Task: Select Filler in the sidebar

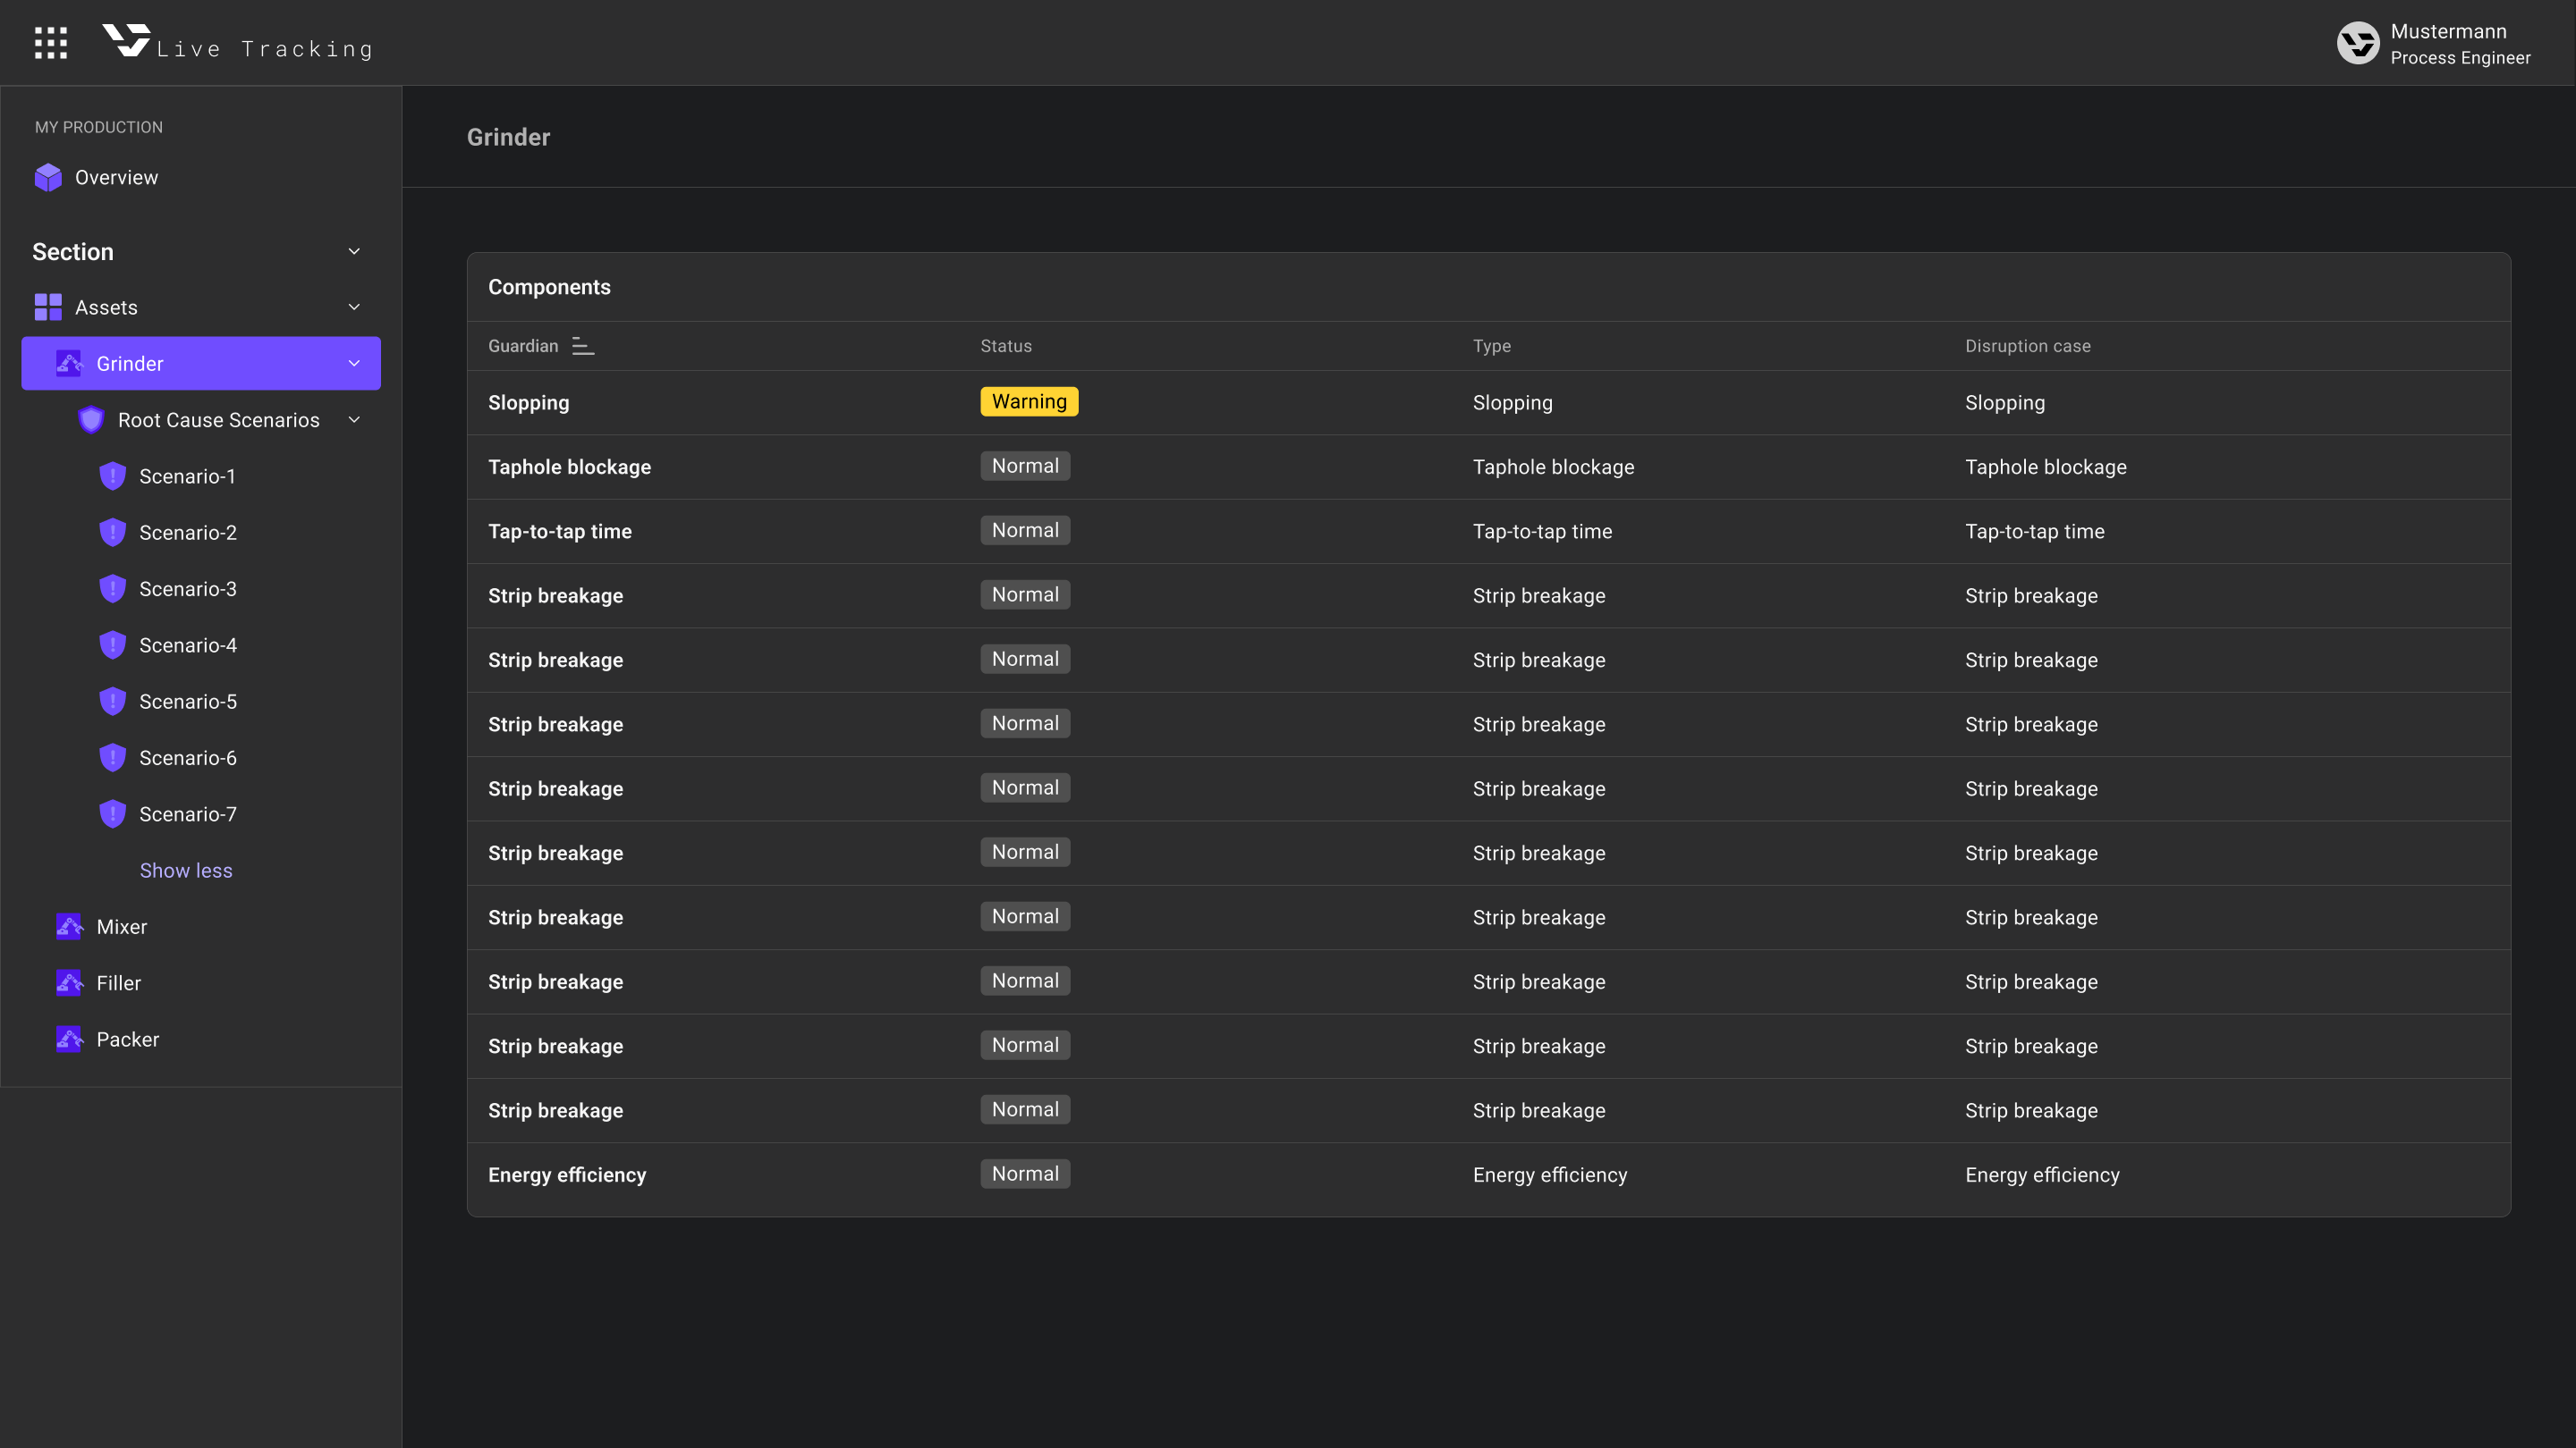Action: click(x=201, y=983)
